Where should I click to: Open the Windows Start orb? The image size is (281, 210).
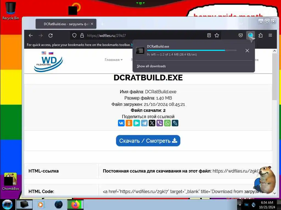pyautogui.click(x=7, y=205)
